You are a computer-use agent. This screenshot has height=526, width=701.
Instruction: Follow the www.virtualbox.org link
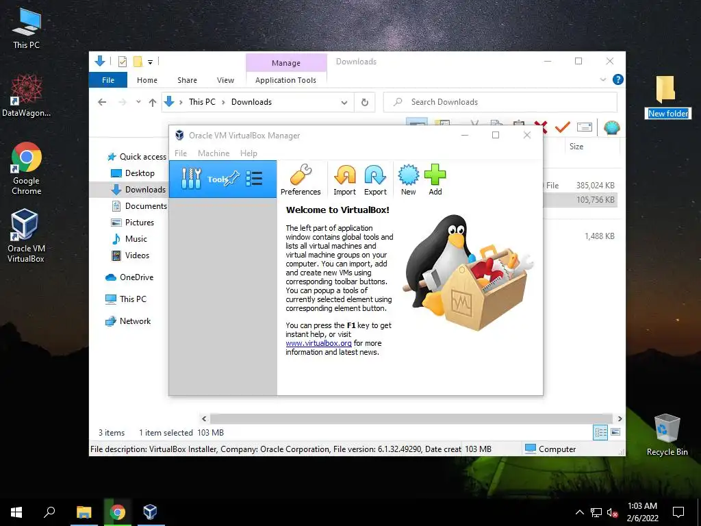[319, 343]
